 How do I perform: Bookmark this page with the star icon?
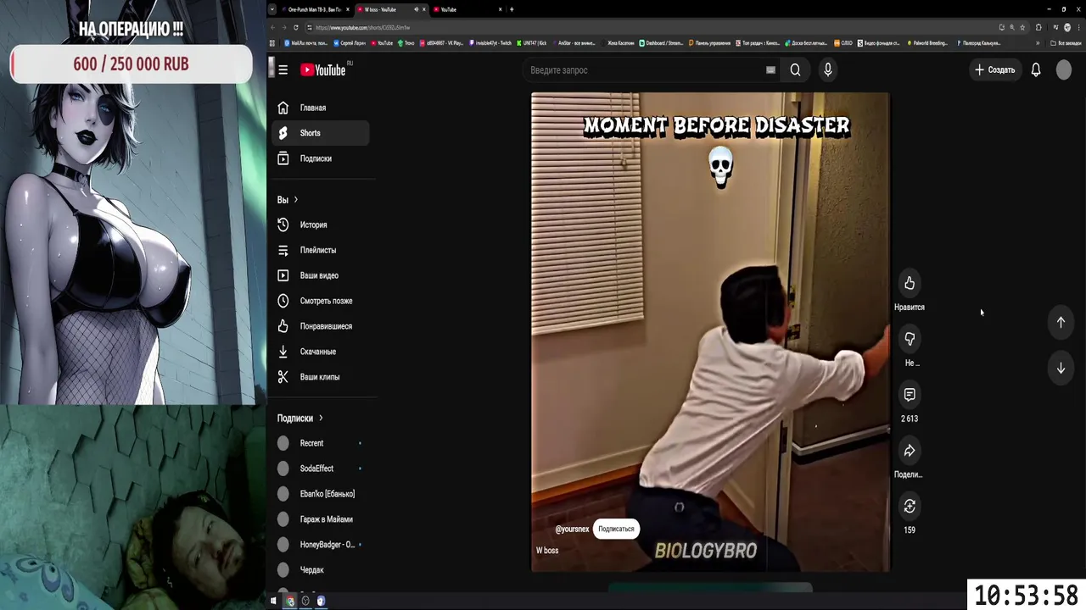pos(1022,27)
